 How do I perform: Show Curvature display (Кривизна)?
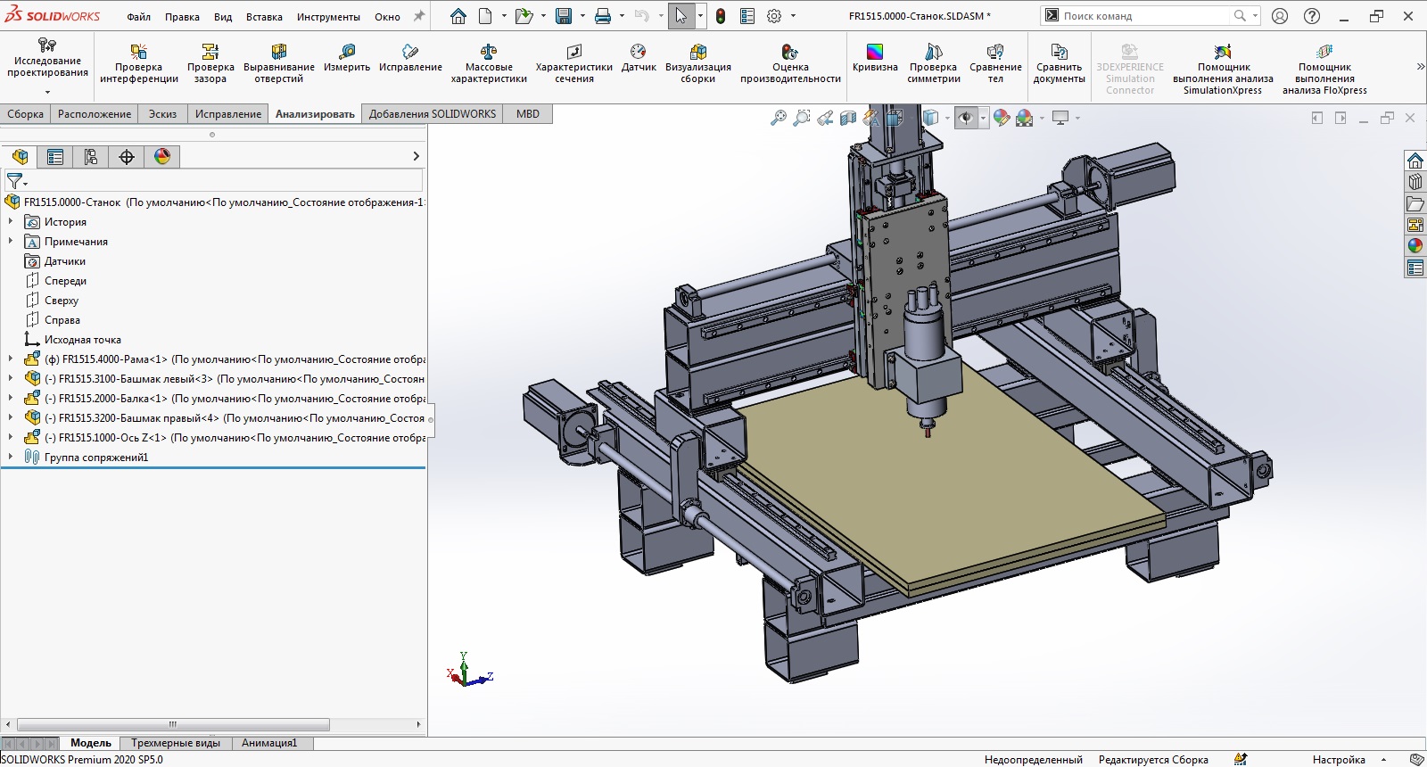(x=875, y=57)
